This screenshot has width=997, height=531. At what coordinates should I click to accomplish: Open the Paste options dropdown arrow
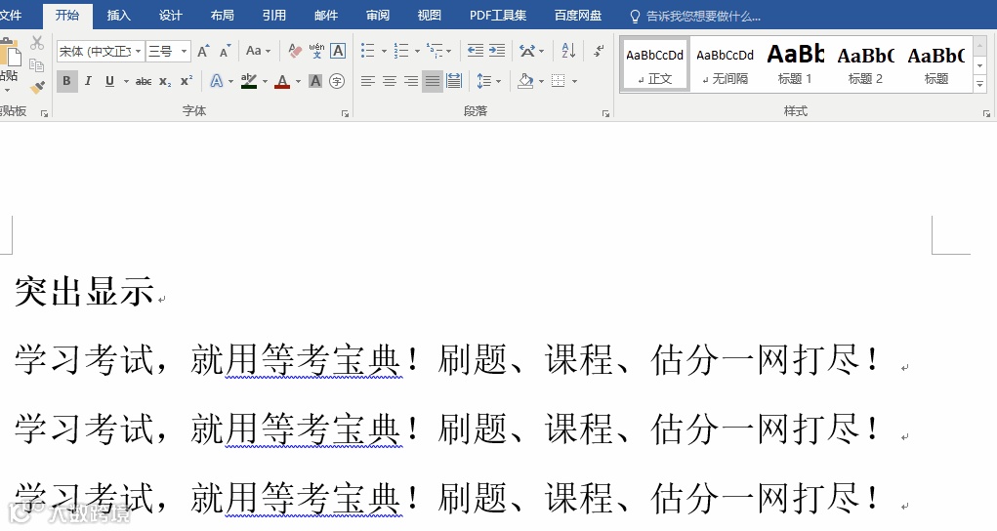7,90
